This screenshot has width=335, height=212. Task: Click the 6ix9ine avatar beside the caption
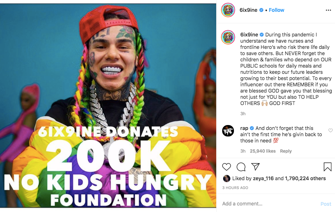tap(228, 37)
